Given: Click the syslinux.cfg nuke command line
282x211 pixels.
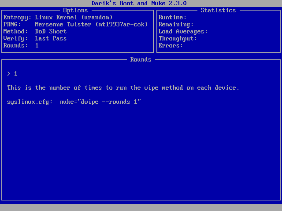Looking at the screenshot, I should 74,102.
